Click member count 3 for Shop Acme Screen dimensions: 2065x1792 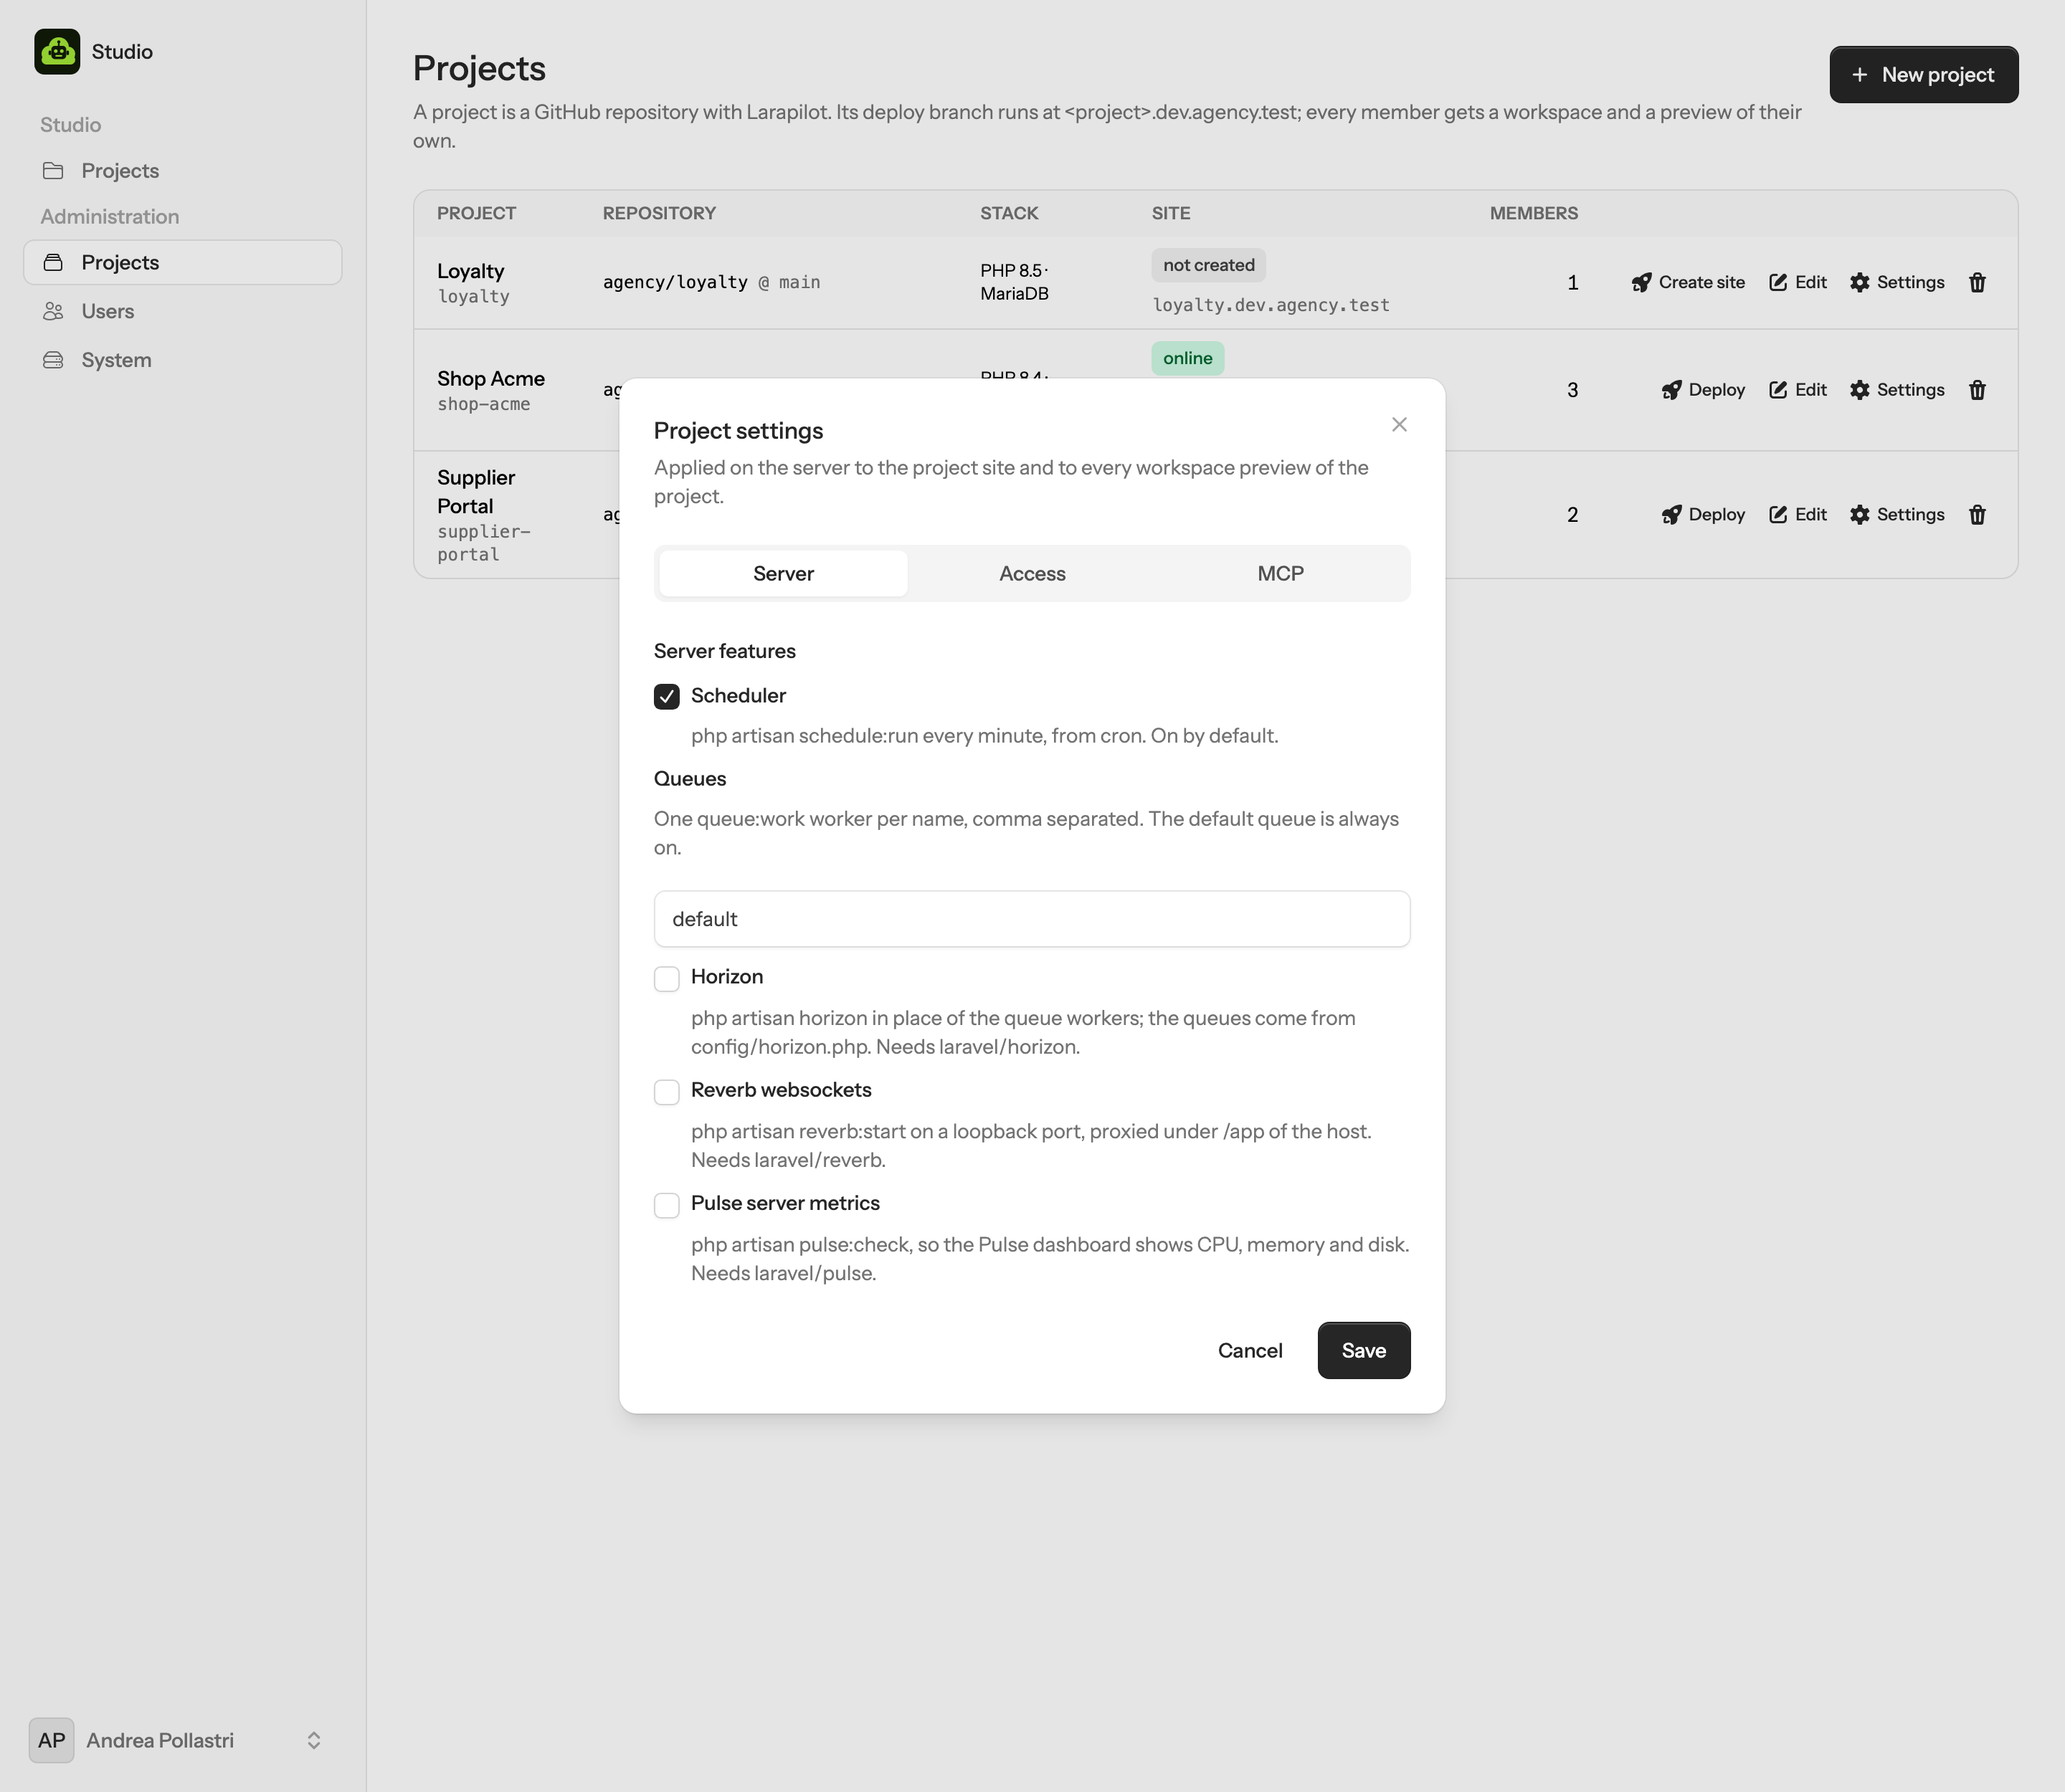click(x=1572, y=390)
